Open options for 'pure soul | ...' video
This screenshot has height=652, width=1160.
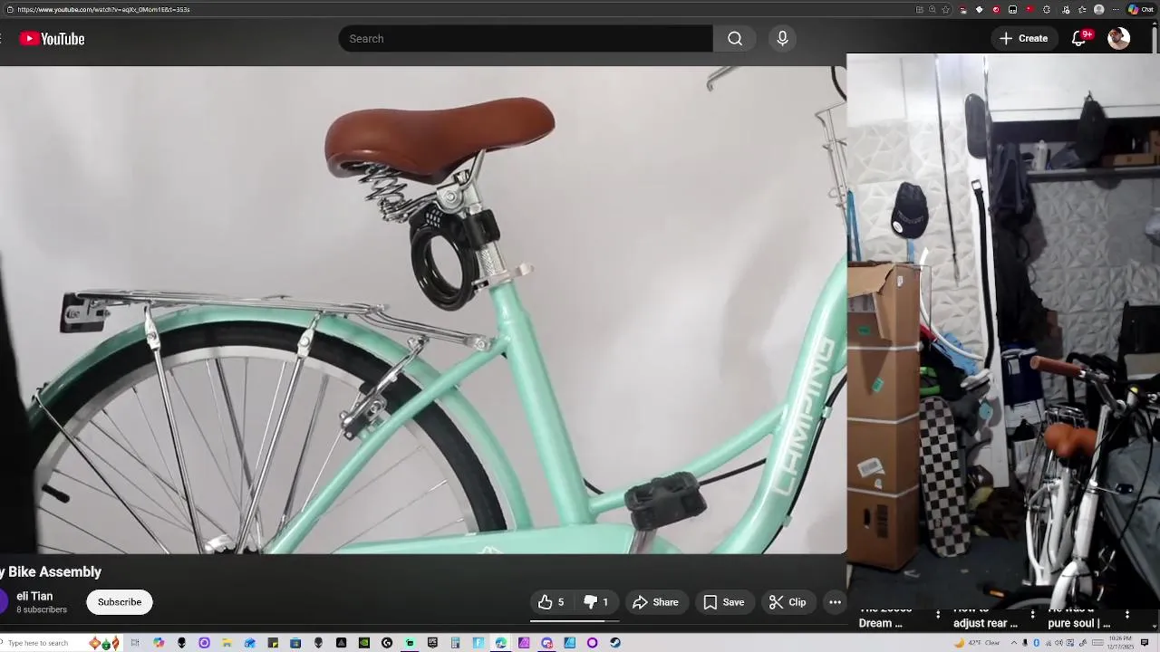pyautogui.click(x=1127, y=615)
